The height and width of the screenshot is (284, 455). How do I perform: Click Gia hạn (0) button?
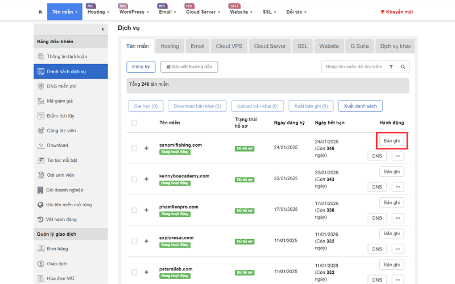[146, 106]
